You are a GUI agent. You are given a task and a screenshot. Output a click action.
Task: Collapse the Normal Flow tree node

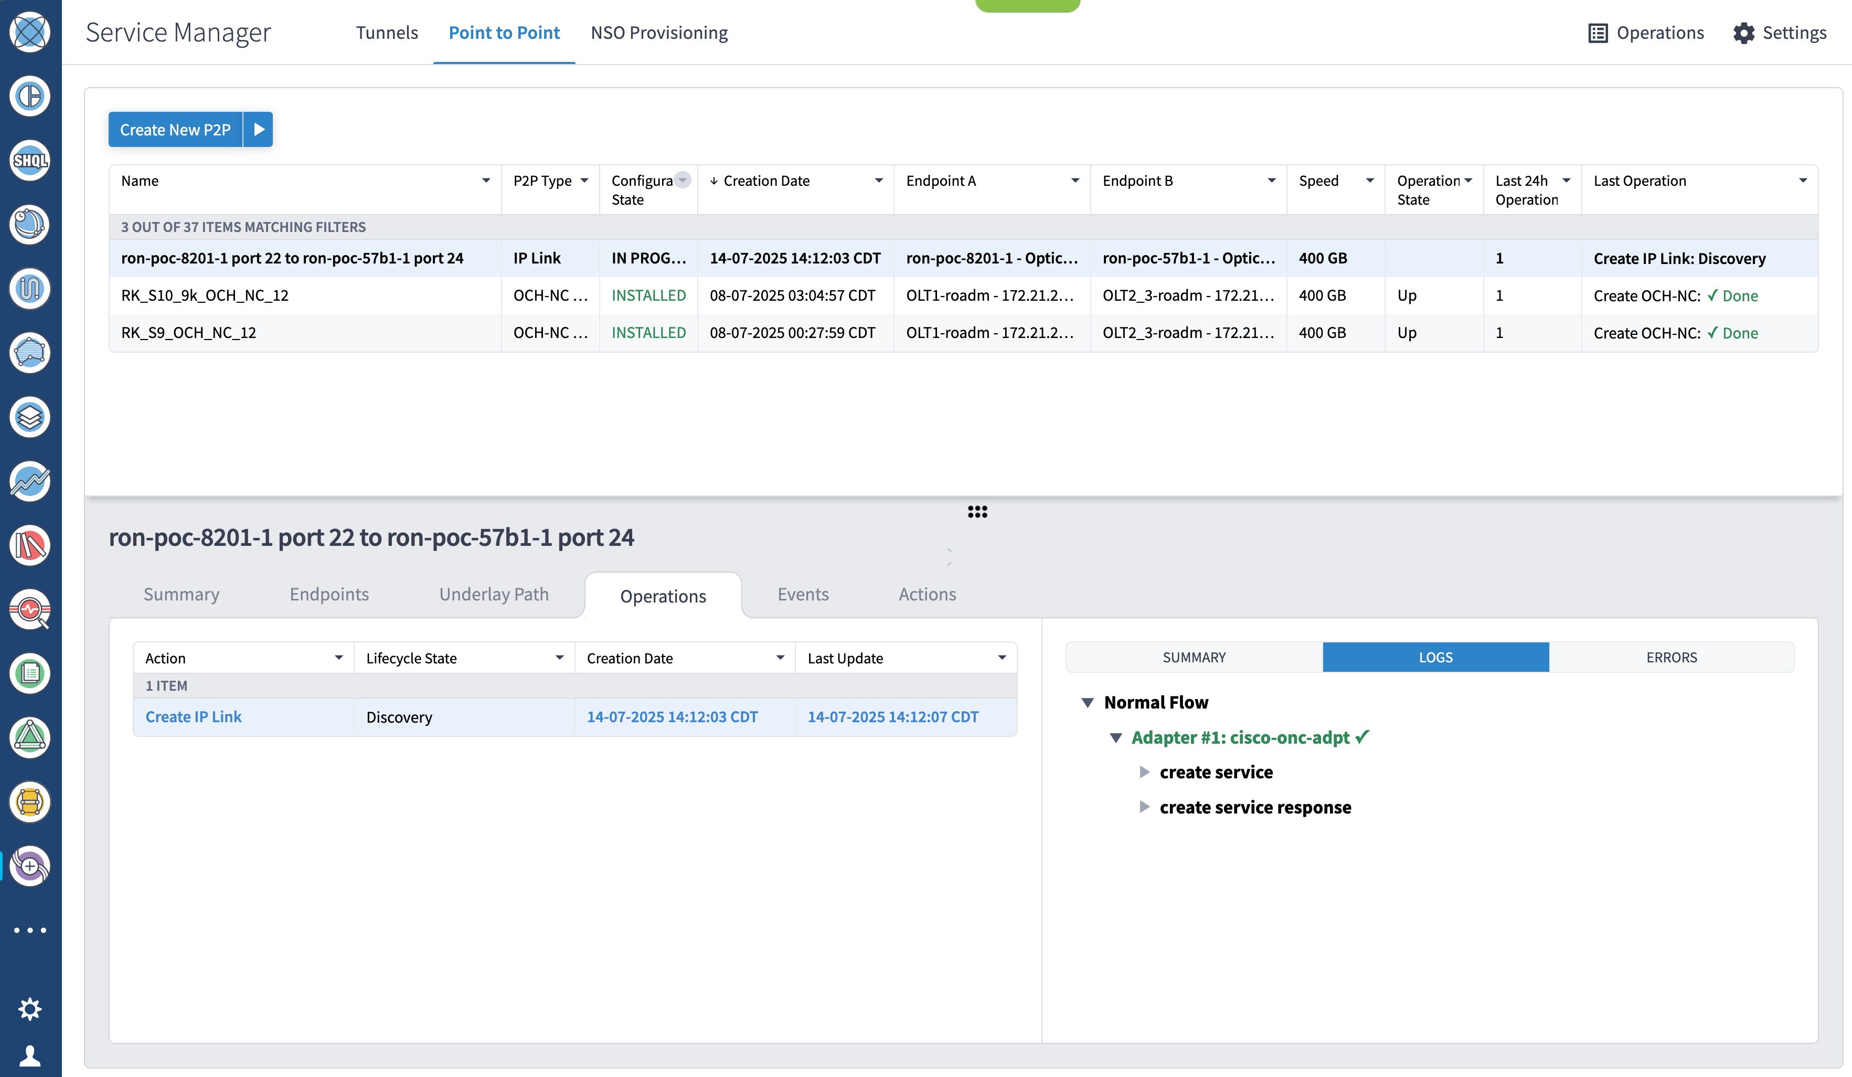click(1088, 703)
